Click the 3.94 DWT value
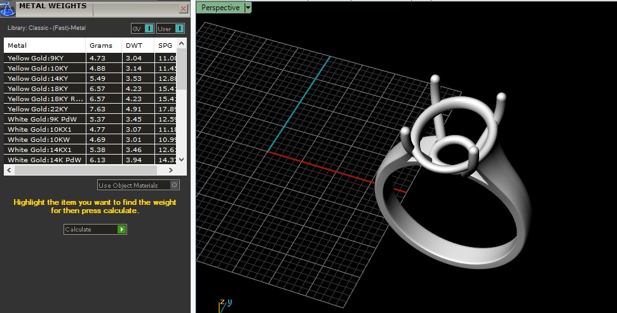The image size is (617, 313). 133,160
